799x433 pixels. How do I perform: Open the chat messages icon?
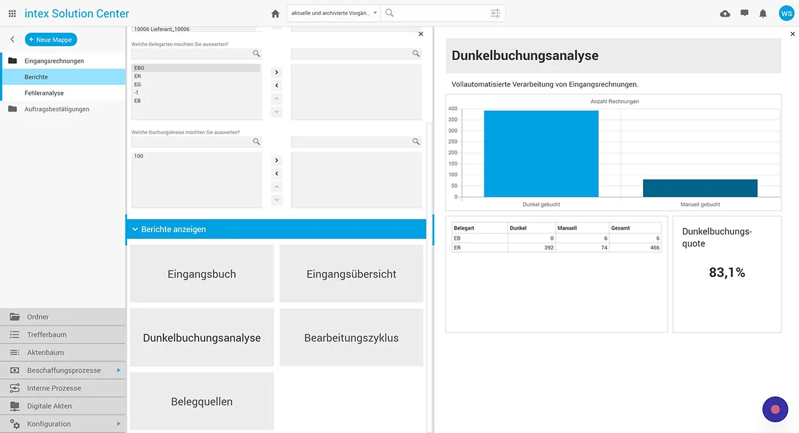(744, 13)
